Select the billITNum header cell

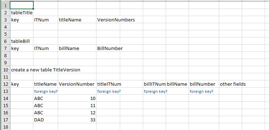pos(154,84)
